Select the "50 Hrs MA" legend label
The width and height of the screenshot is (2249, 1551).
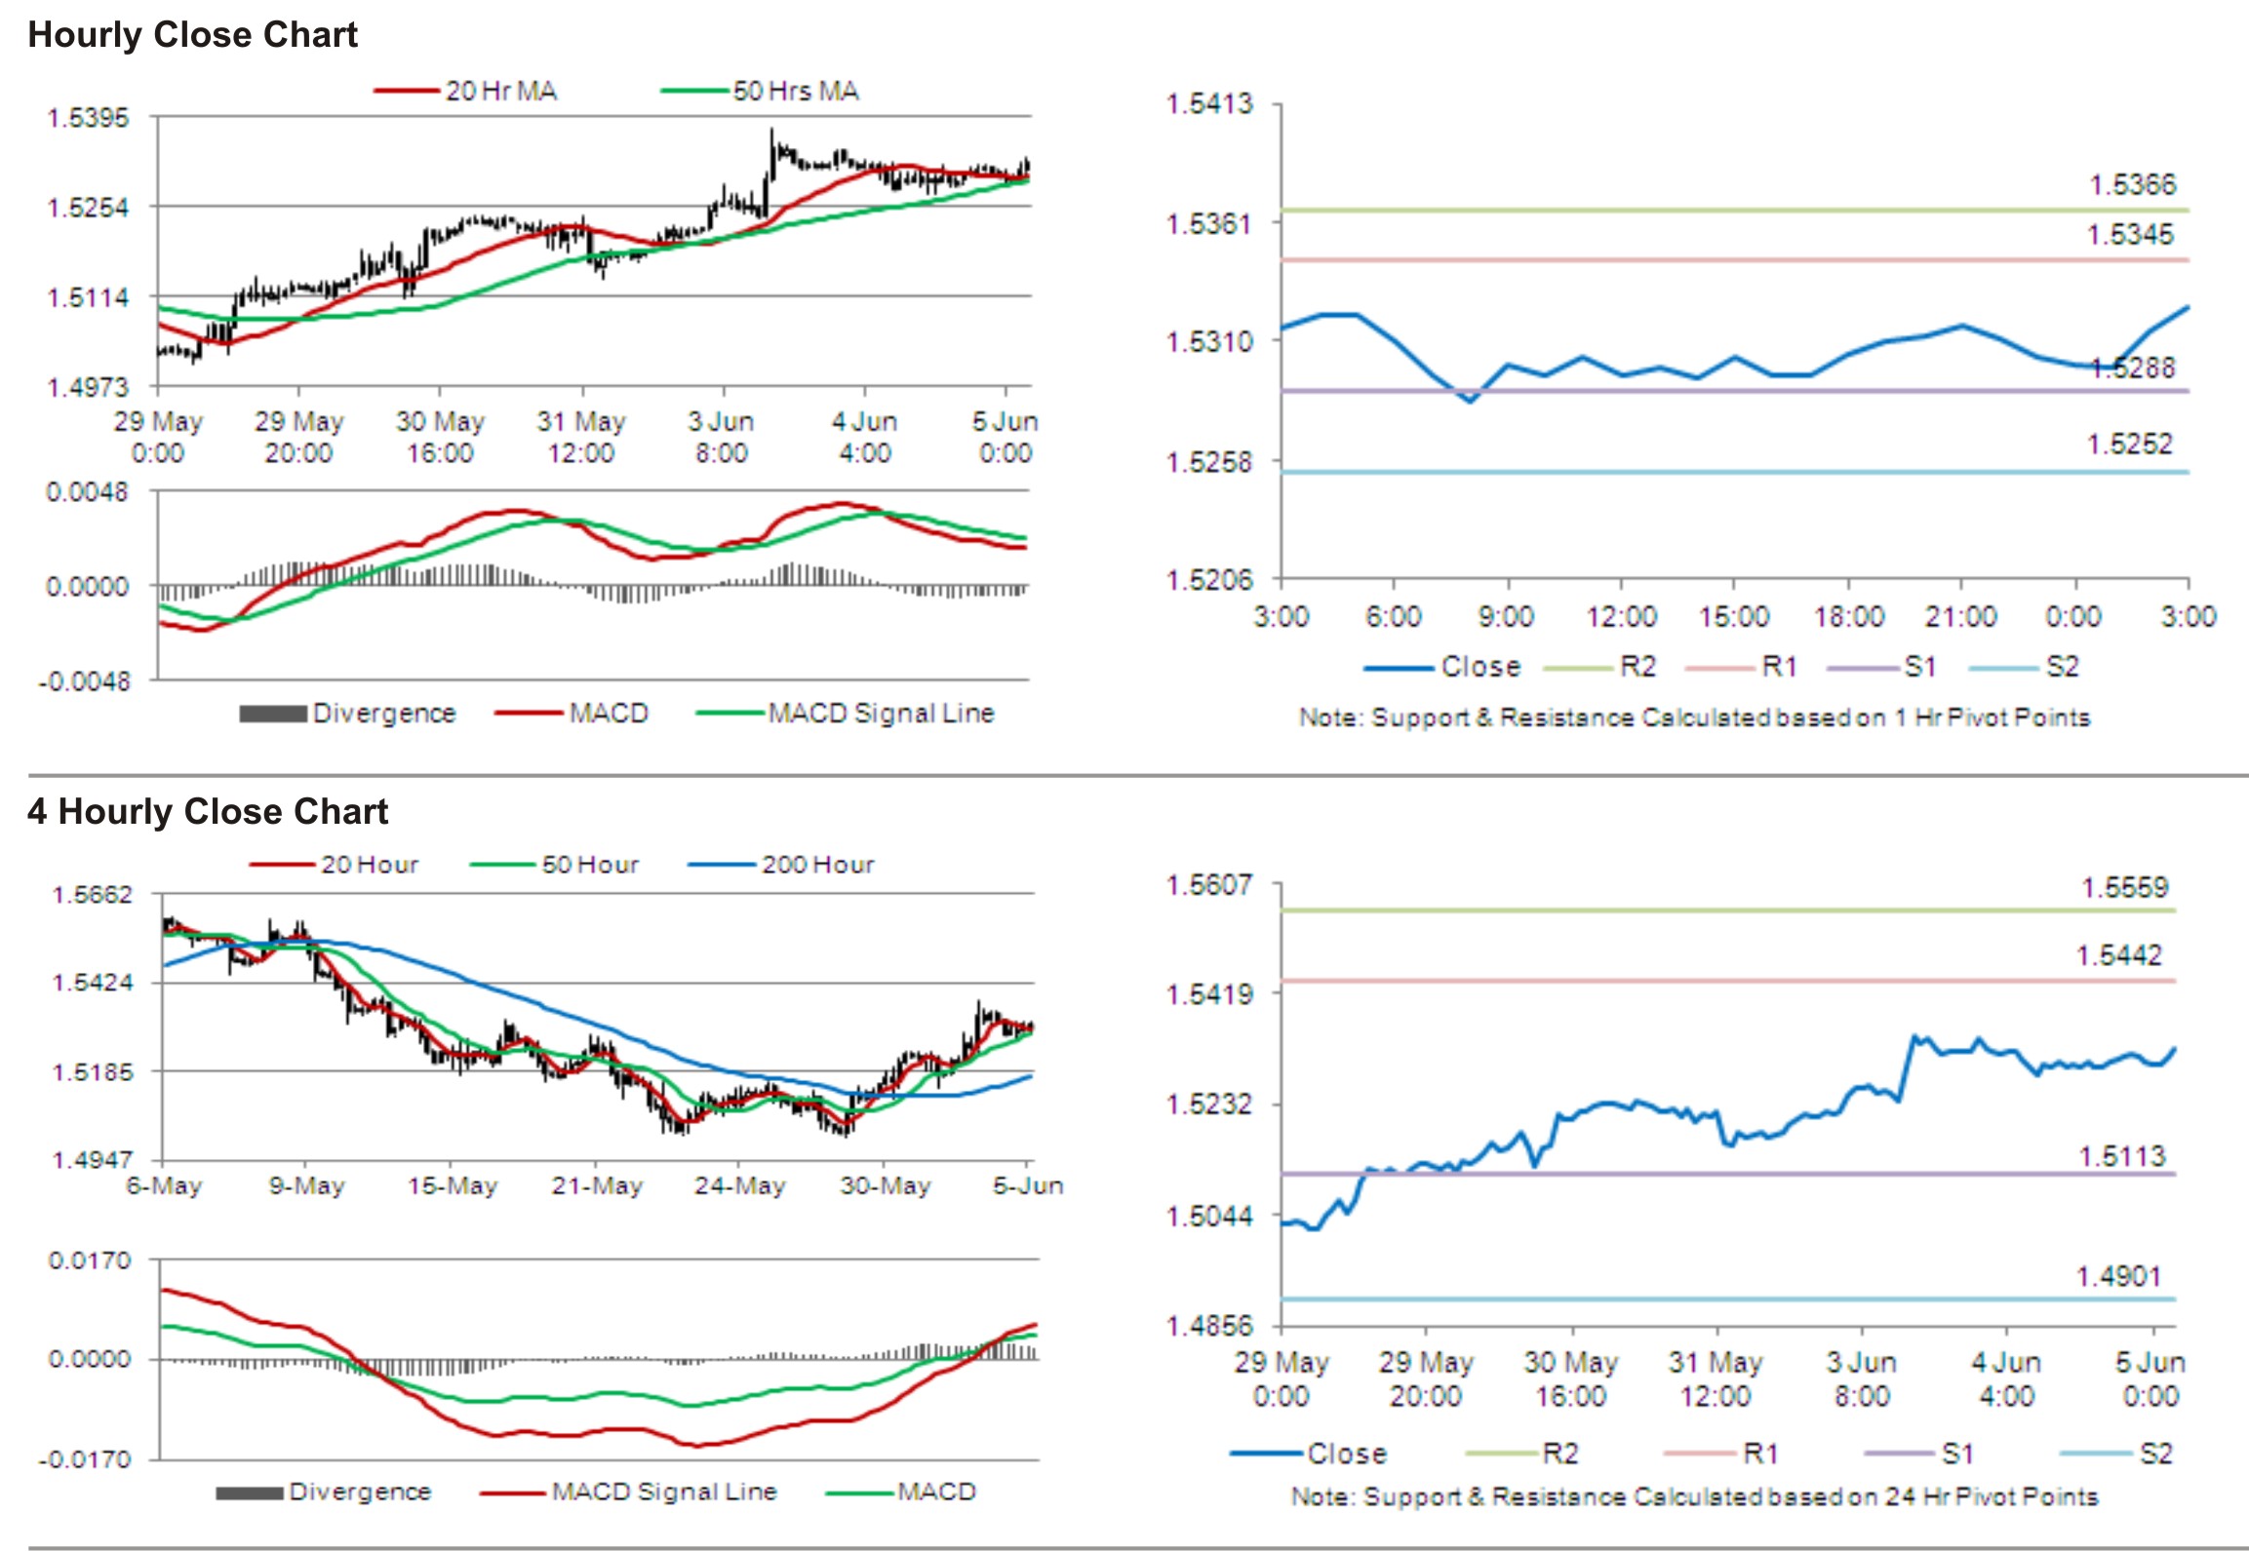point(796,92)
